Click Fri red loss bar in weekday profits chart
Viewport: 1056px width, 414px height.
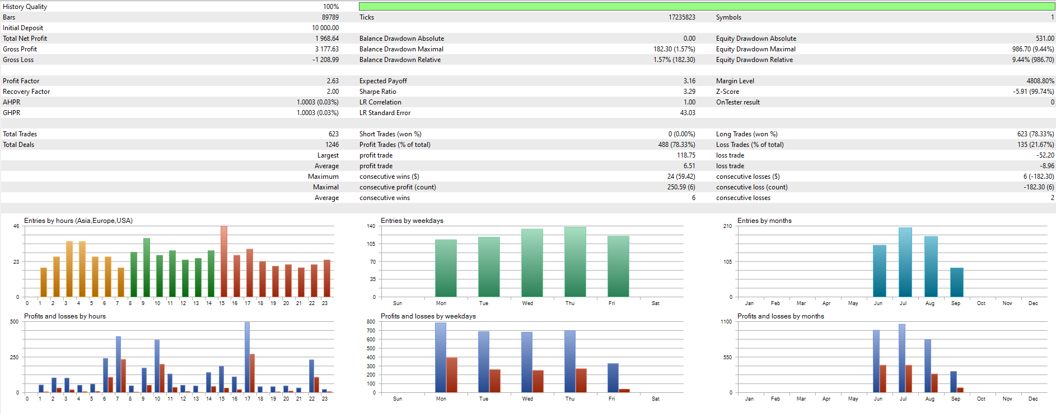pos(624,391)
